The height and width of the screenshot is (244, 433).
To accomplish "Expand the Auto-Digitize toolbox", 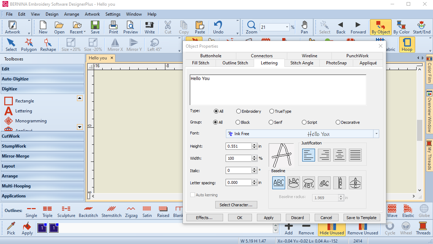I will point(42,79).
